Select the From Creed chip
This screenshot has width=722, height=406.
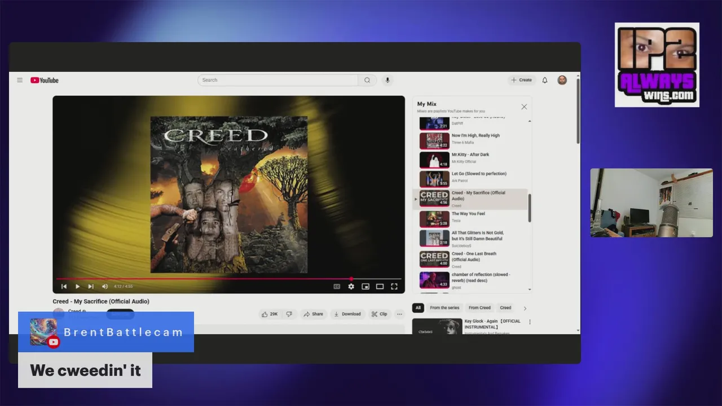click(479, 308)
